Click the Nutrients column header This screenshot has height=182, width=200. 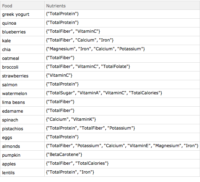pyautogui.click(x=122, y=6)
